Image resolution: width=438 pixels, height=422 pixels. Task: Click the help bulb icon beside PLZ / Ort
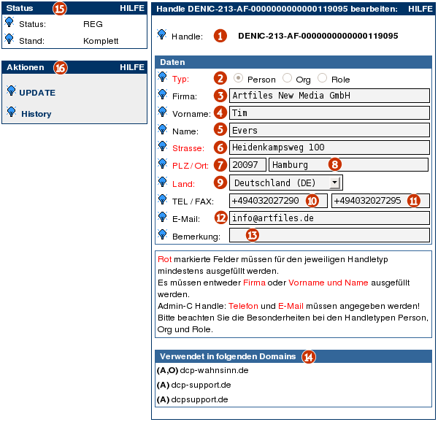(162, 164)
